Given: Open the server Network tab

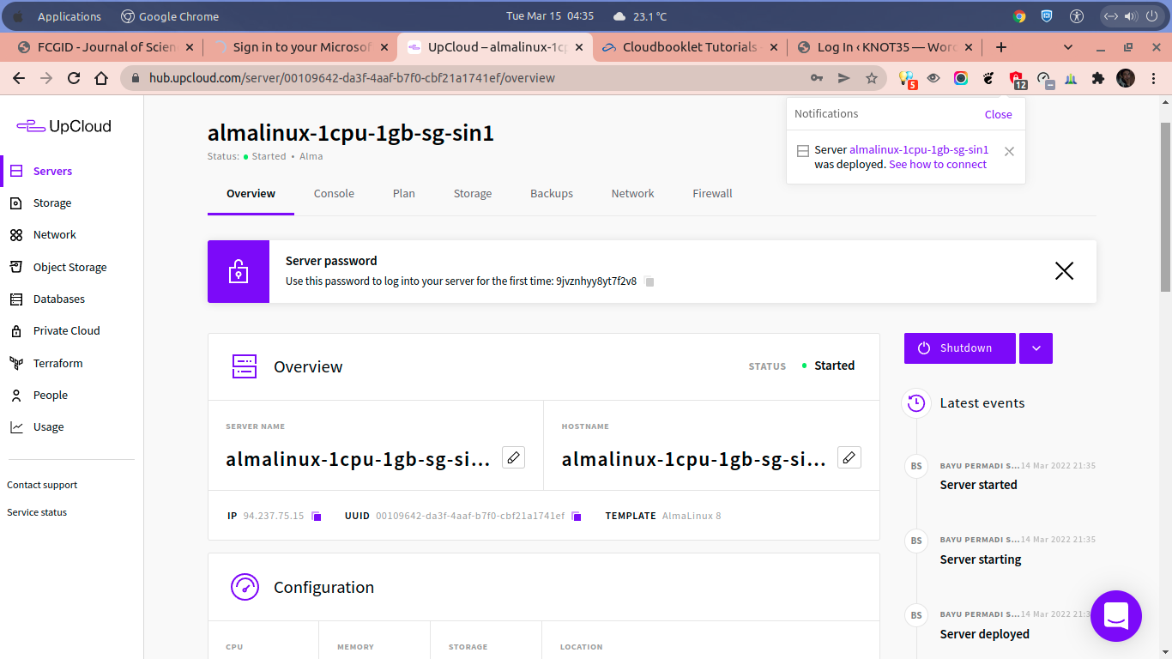Looking at the screenshot, I should [633, 194].
